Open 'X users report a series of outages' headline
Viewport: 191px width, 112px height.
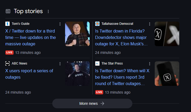(29, 74)
